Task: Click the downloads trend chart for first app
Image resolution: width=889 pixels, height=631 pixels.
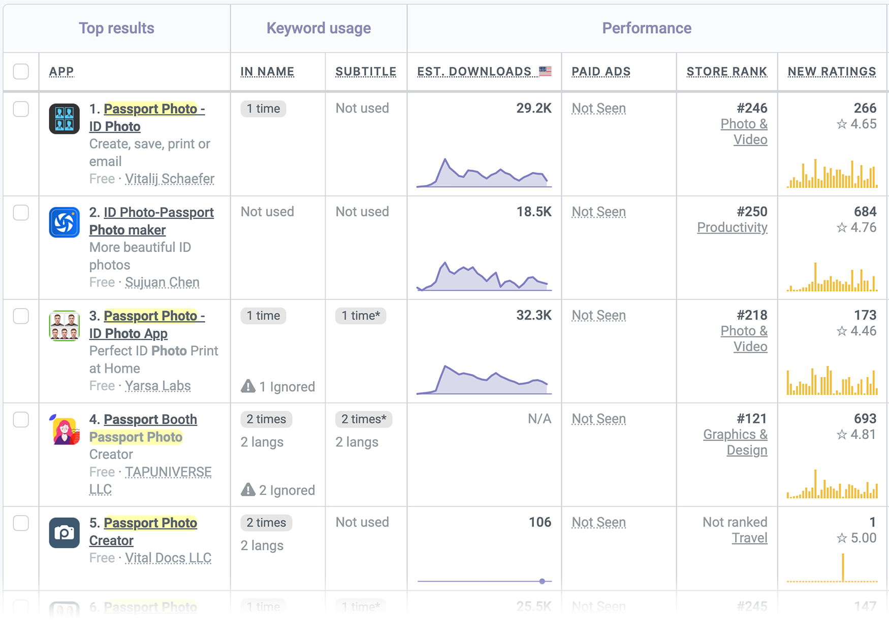Action: (x=484, y=174)
